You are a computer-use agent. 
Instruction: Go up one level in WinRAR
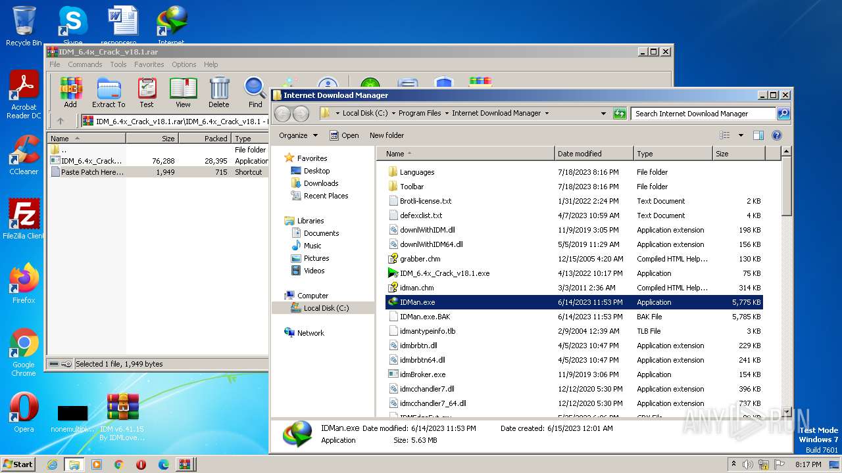(61, 121)
